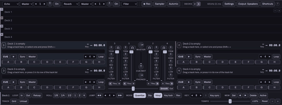Click the waveform zoom out minus button
The width and height of the screenshot is (282, 105).
(x=275, y=11)
